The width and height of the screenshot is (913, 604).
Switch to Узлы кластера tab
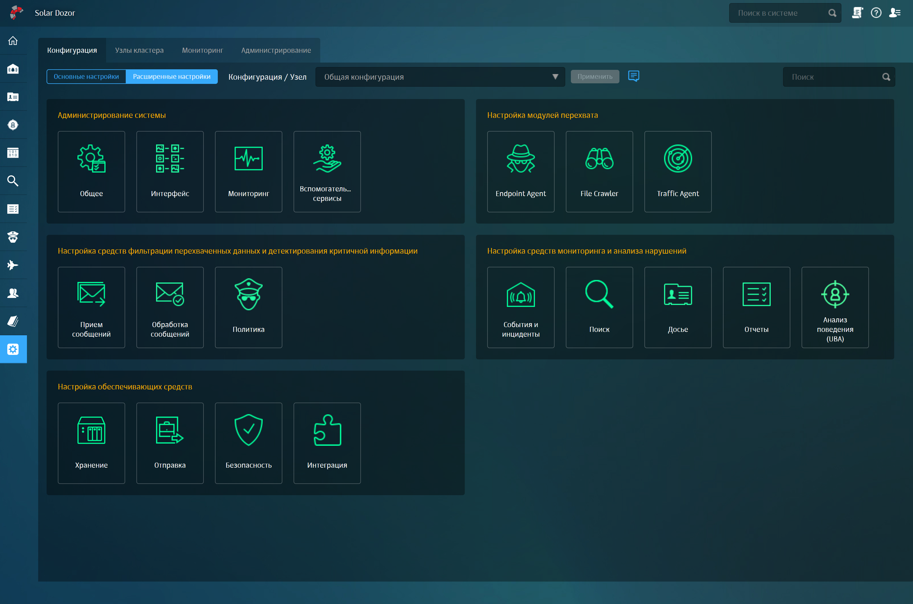coord(139,50)
